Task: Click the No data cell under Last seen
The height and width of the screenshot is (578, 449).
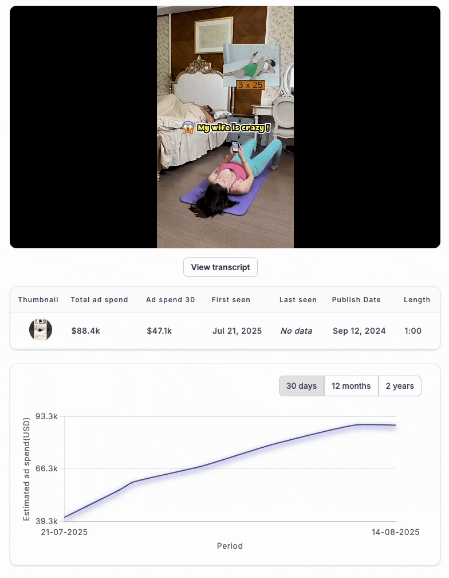Action: (x=297, y=331)
